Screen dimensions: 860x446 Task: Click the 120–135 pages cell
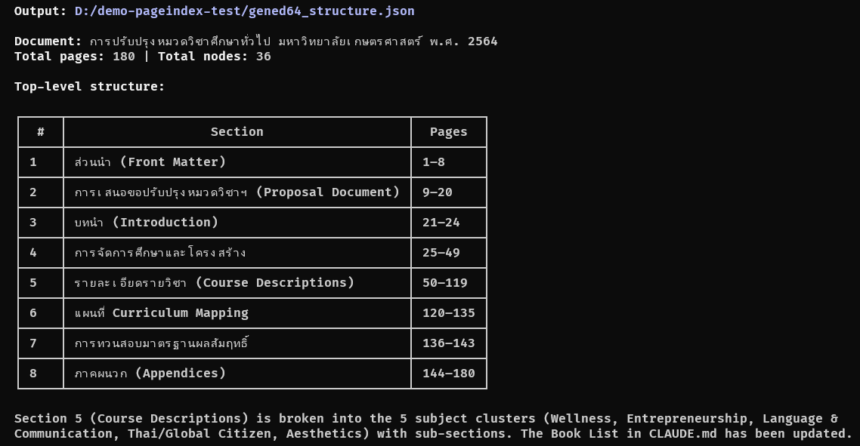click(448, 313)
